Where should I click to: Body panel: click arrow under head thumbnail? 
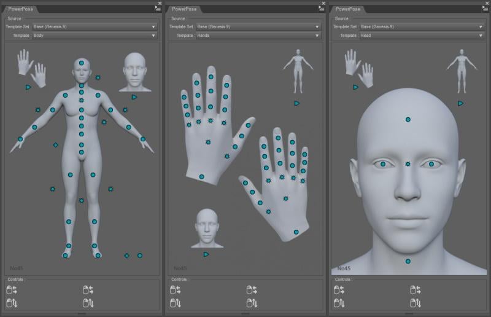134,97
